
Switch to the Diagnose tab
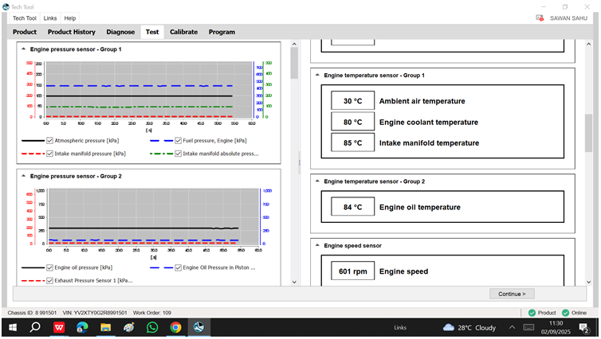[x=120, y=32]
